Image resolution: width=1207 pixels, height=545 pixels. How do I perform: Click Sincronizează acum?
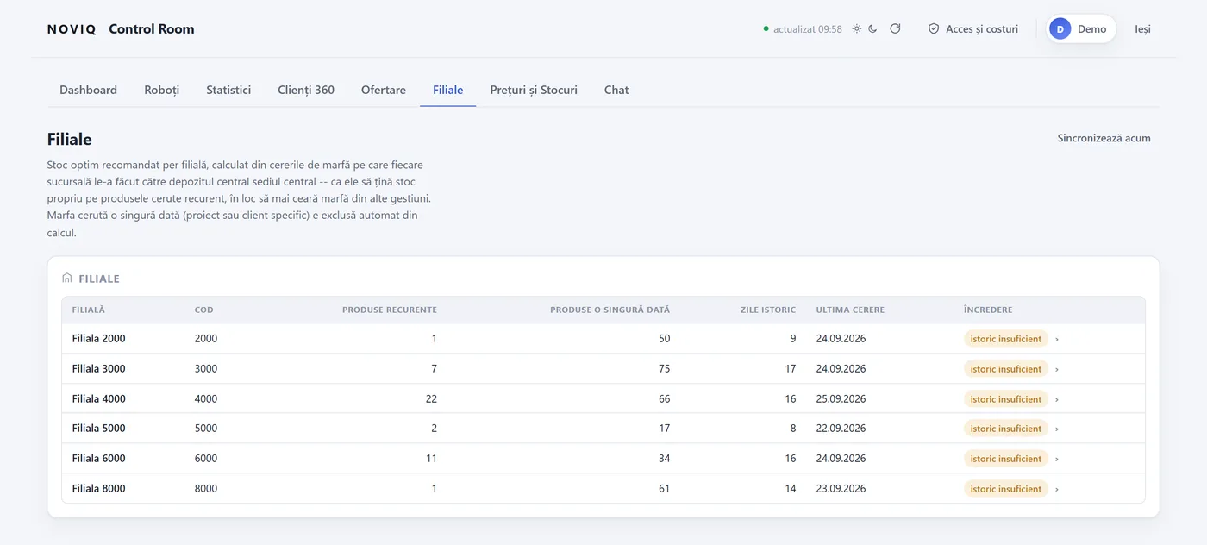pos(1104,138)
